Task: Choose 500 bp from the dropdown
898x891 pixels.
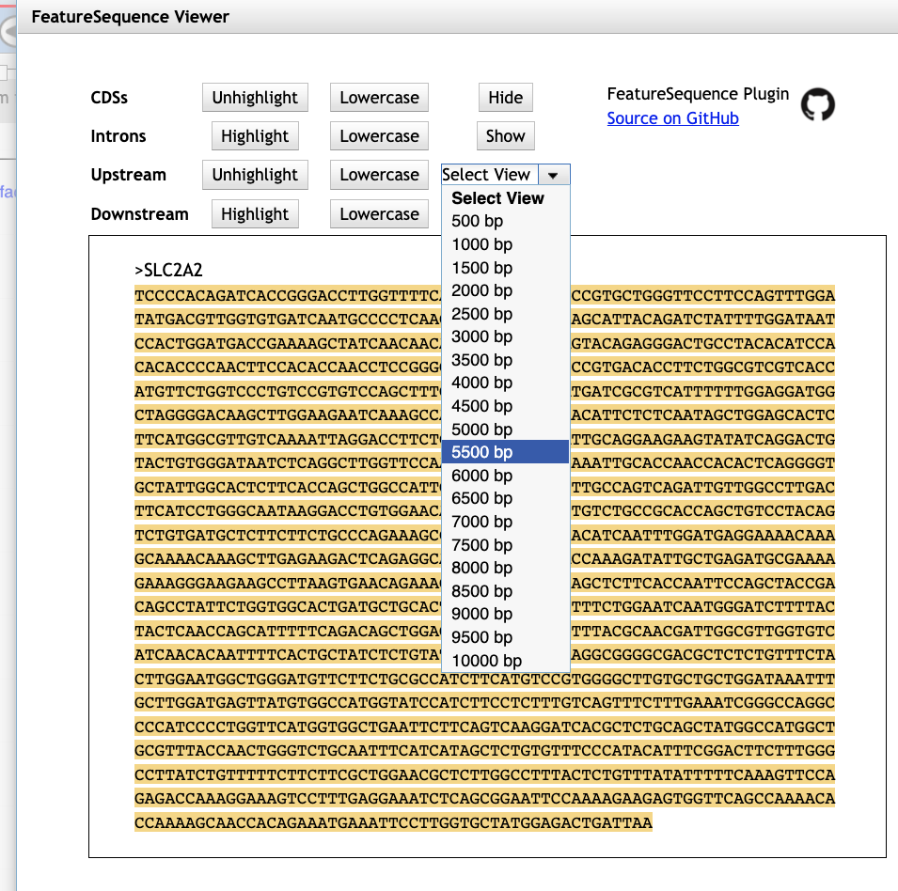Action: pos(478,222)
